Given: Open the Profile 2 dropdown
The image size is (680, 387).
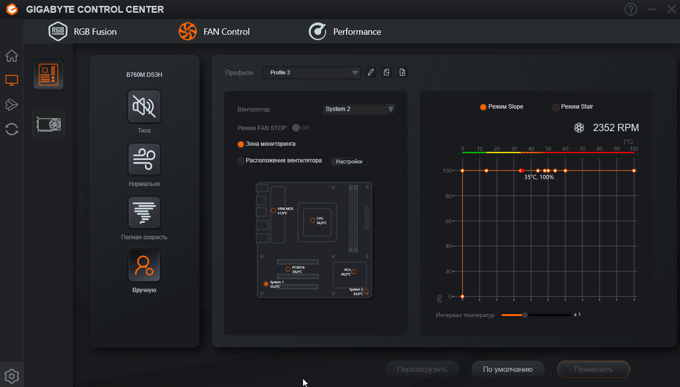Looking at the screenshot, I should [311, 72].
